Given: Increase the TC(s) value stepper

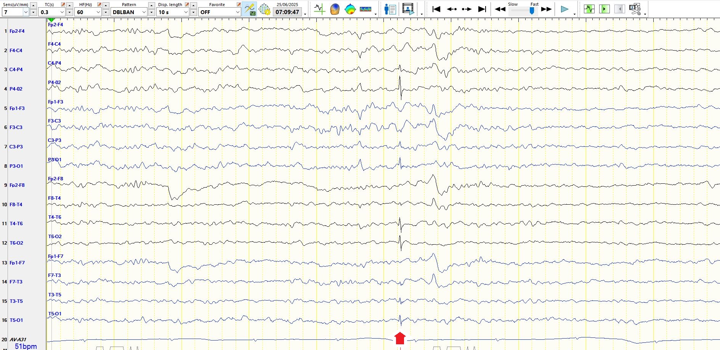Looking at the screenshot, I should click(70, 5).
